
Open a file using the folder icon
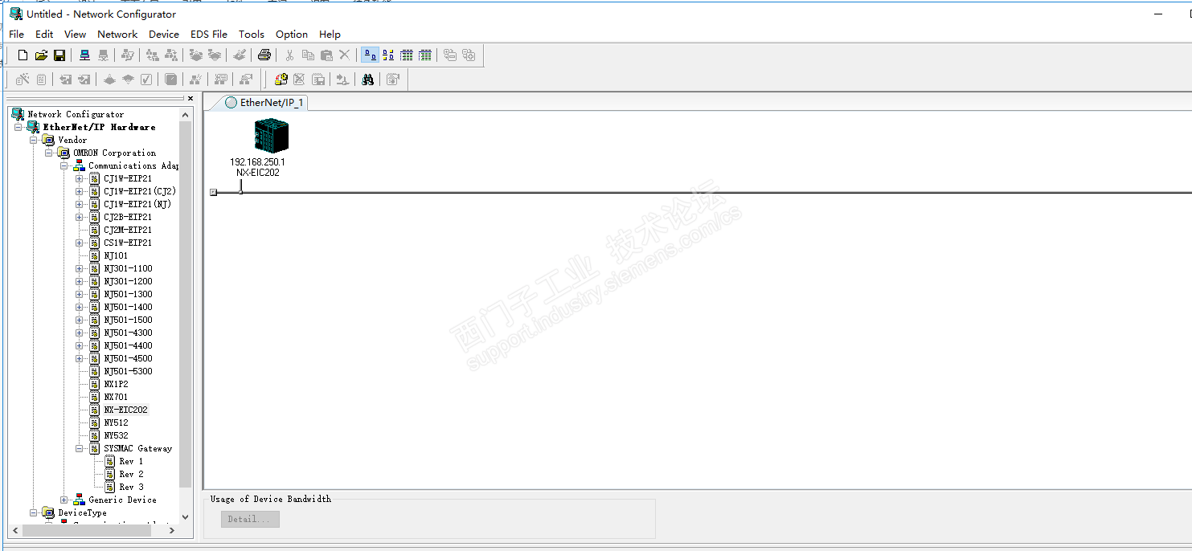click(41, 55)
